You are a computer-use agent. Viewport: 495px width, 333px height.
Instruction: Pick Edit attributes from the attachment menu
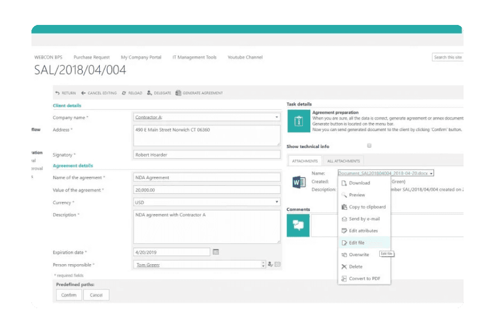364,231
